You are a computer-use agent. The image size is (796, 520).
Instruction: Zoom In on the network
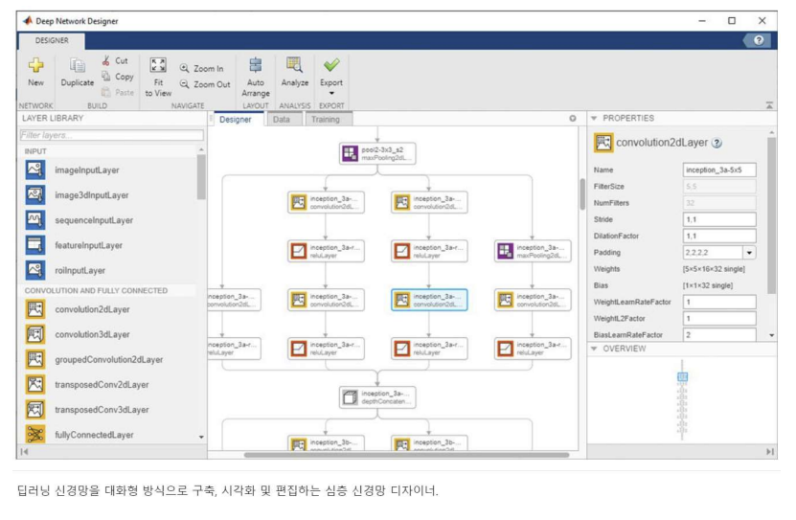[x=201, y=68]
